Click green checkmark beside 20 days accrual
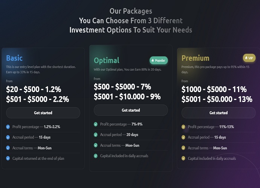Image resolution: width=260 pixels, height=188 pixels. click(96, 135)
